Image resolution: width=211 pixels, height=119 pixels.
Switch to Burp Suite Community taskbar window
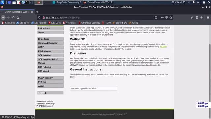click(68, 2)
